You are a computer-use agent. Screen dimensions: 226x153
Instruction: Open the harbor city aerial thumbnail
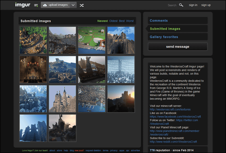tap(92, 99)
